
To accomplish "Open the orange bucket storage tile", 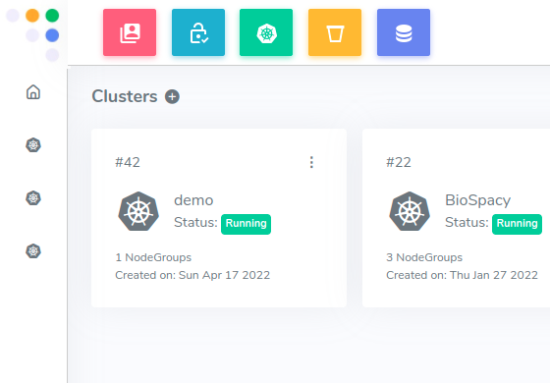I will pyautogui.click(x=335, y=32).
